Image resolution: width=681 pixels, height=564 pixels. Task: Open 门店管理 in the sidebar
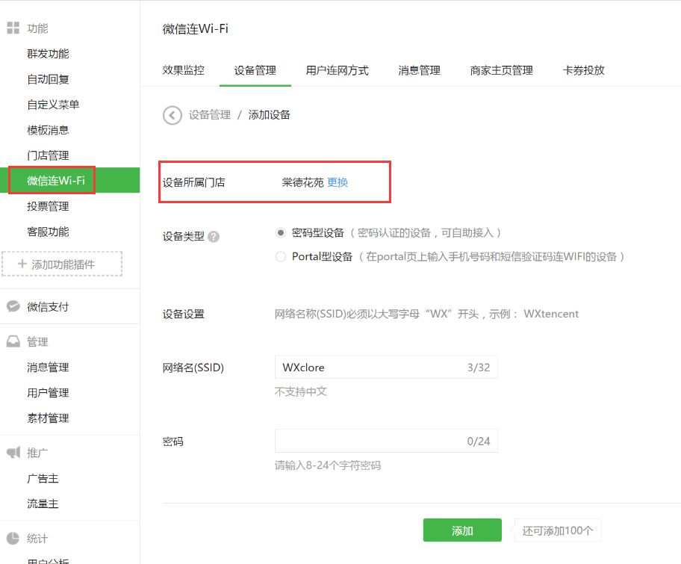coord(48,155)
